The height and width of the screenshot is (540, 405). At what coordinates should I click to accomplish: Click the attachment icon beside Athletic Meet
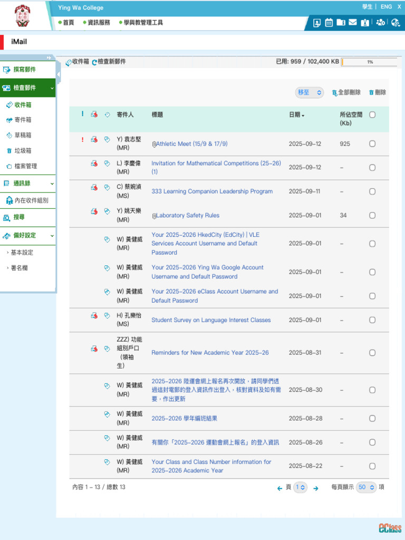pyautogui.click(x=154, y=144)
